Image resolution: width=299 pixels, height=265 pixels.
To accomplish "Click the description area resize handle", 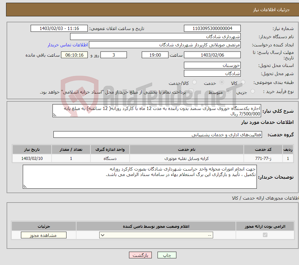I will point(55,115).
